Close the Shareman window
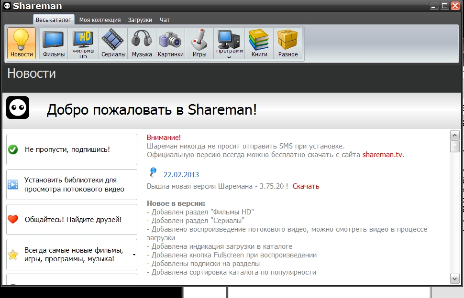This screenshot has height=298, width=464. point(455,6)
